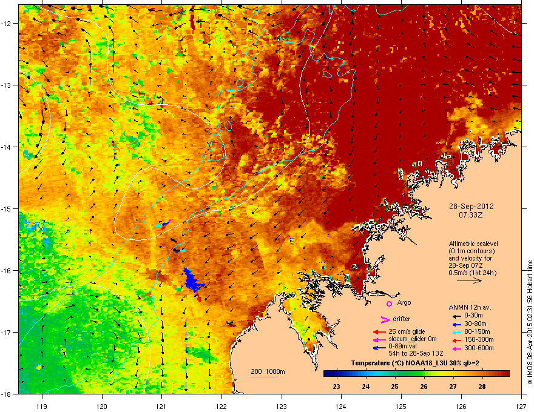The height and width of the screenshot is (412, 534).
Task: Click the '0-89m vel' label
Action: click(x=403, y=346)
